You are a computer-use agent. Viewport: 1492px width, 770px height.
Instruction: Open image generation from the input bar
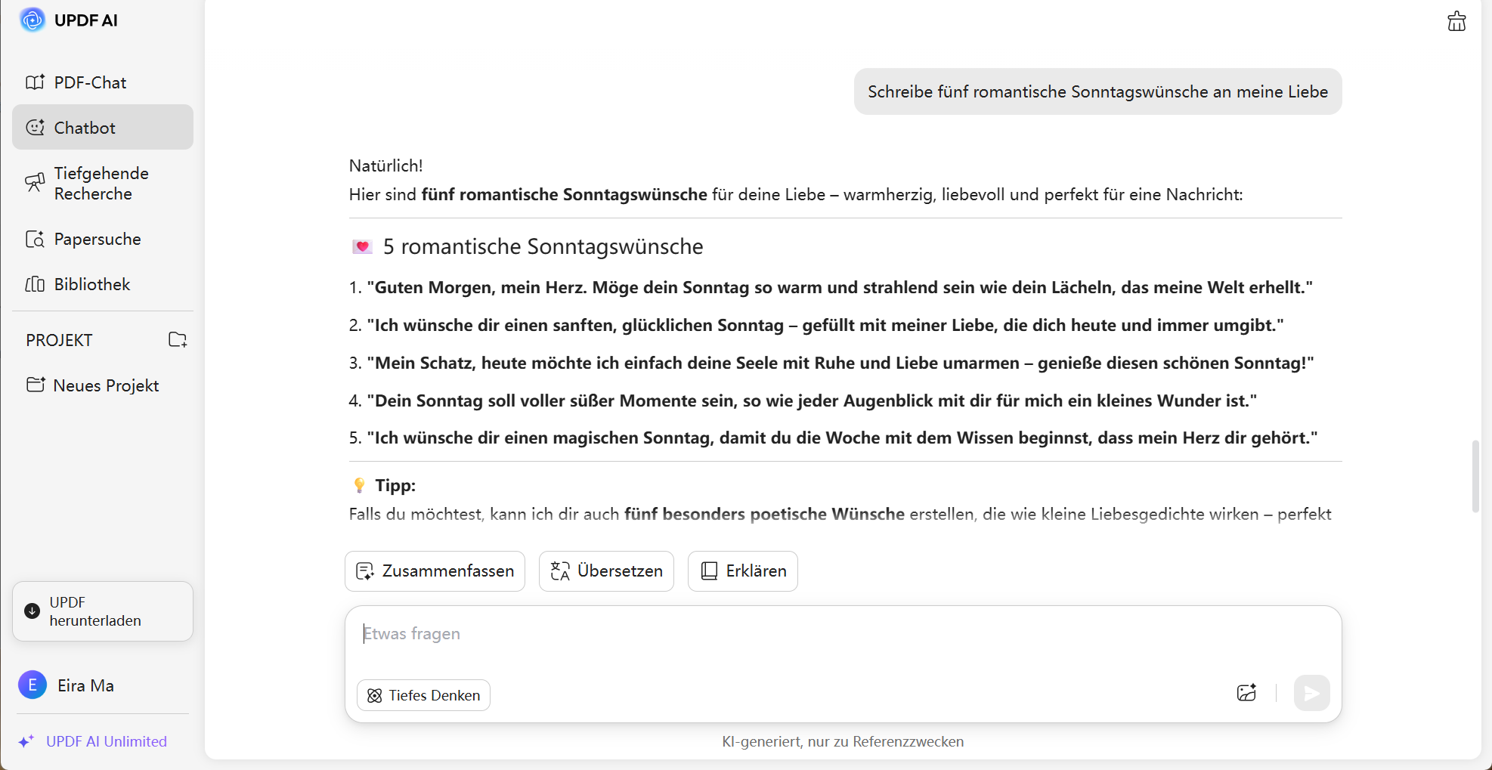(x=1246, y=692)
